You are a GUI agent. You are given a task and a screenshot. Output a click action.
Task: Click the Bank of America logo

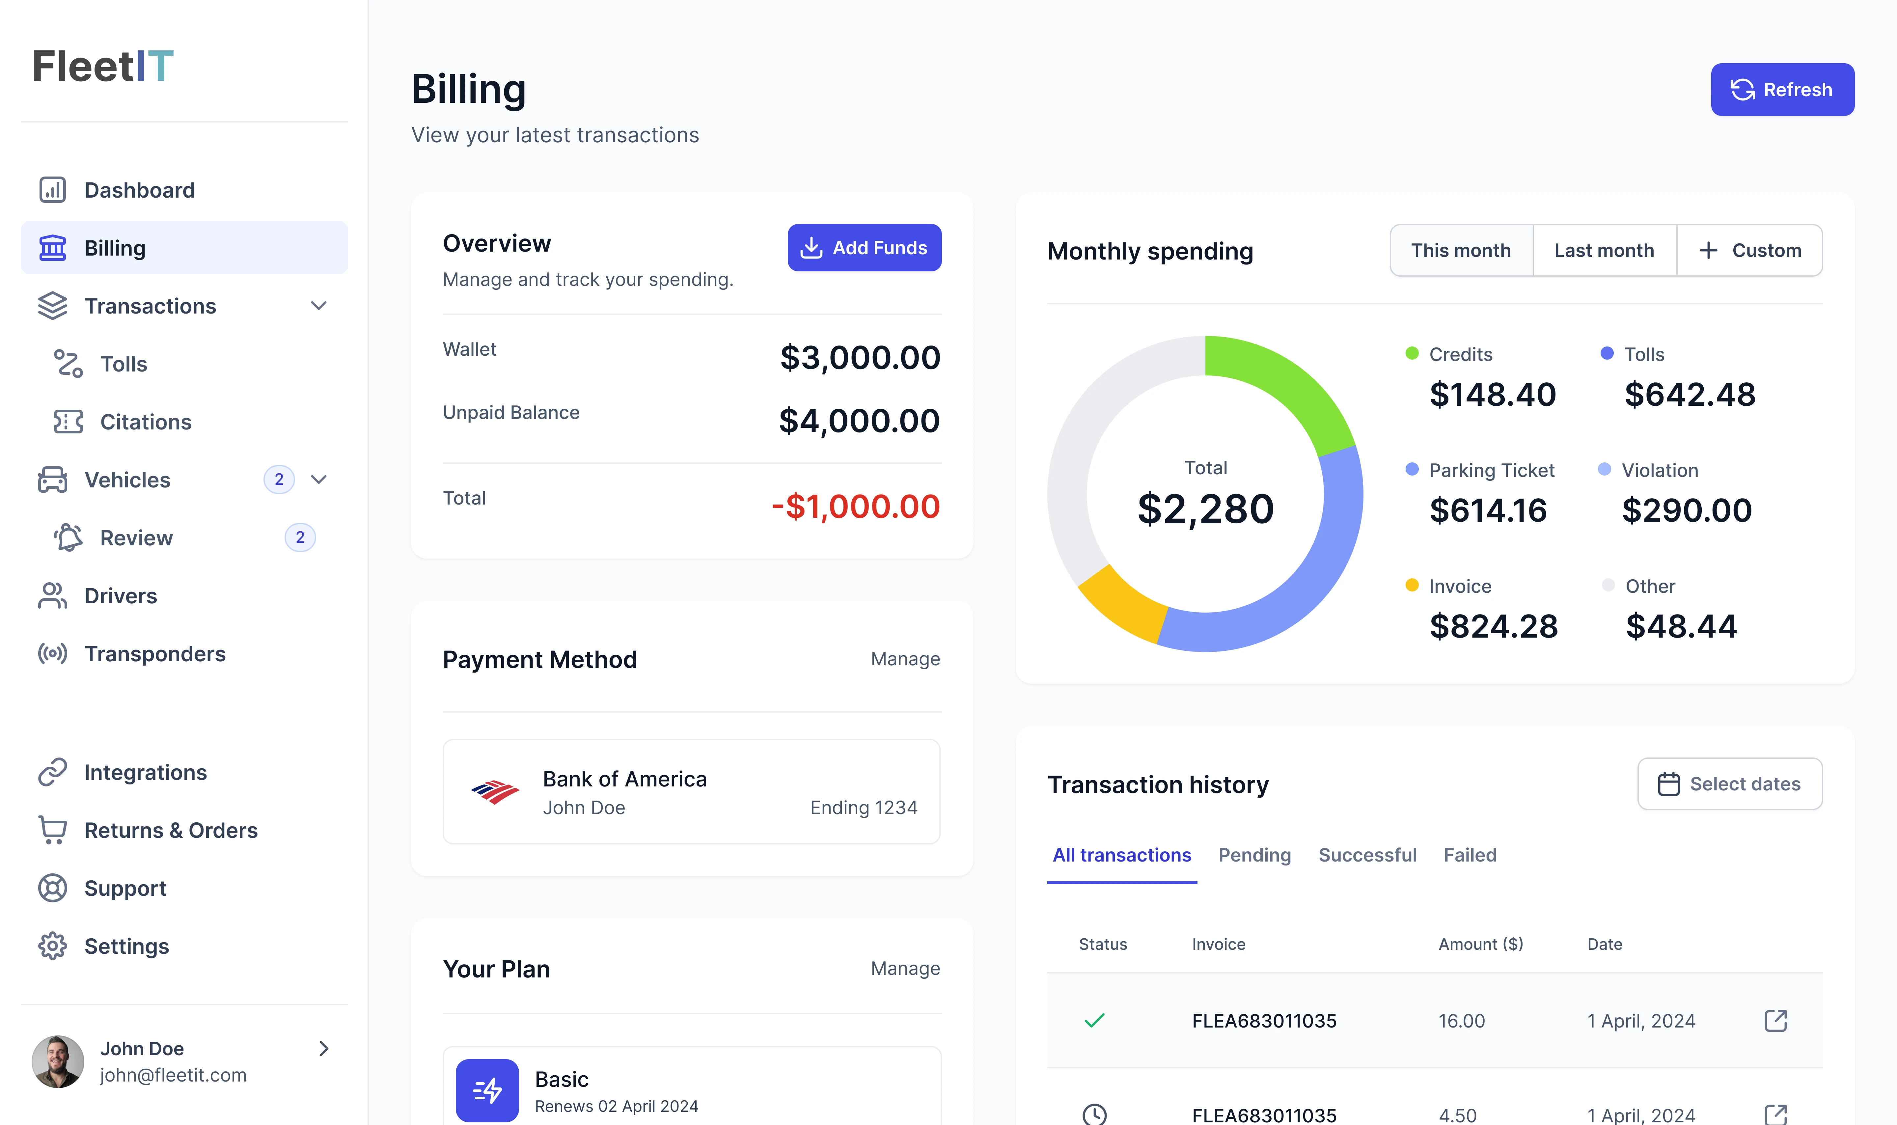[x=495, y=792]
